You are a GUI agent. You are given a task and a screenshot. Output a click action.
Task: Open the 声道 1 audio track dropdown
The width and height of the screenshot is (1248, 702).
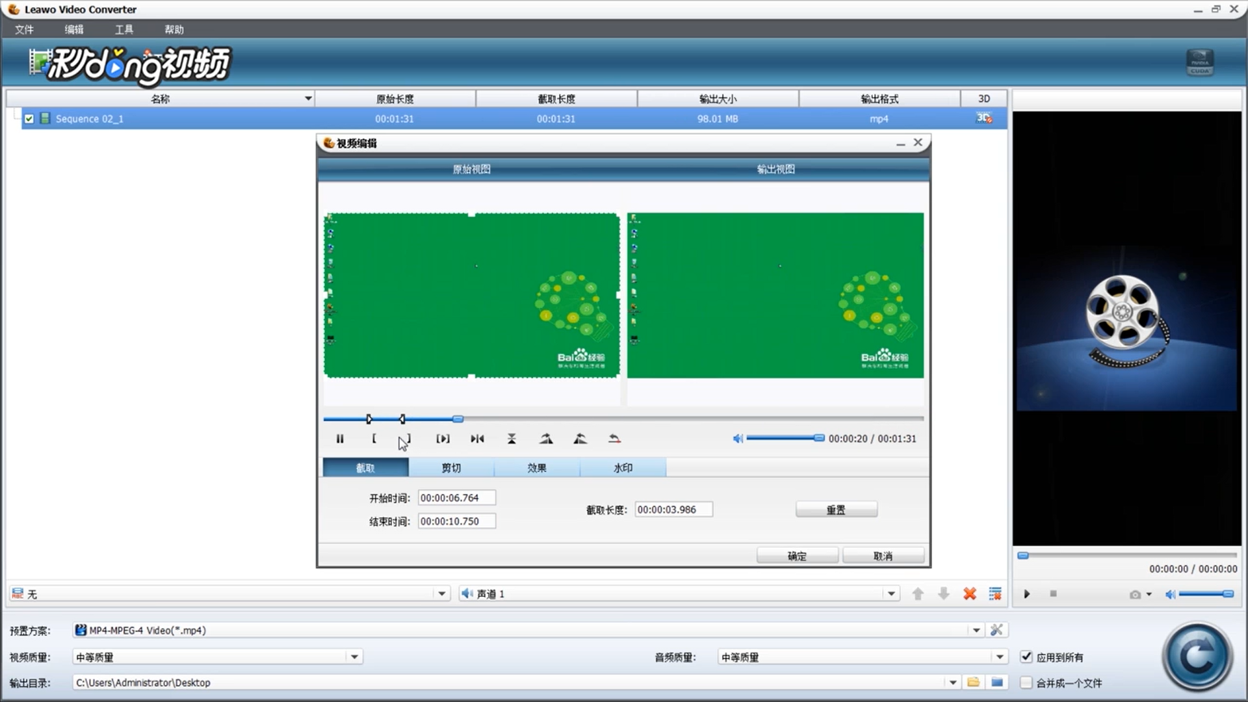point(891,593)
